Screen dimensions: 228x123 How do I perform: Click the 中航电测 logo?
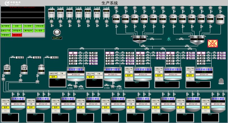point(12,3)
